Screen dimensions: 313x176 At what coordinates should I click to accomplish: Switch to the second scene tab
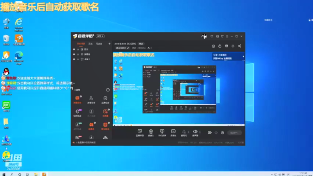tap(90, 44)
